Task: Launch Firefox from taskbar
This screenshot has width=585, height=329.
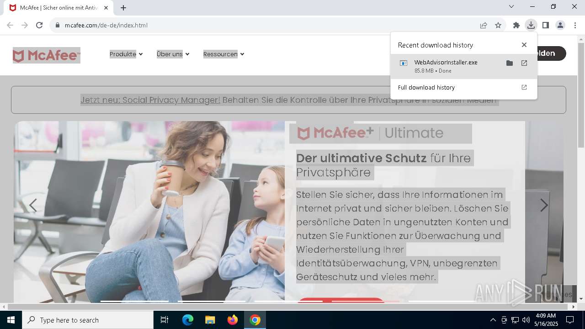Action: coord(232,320)
